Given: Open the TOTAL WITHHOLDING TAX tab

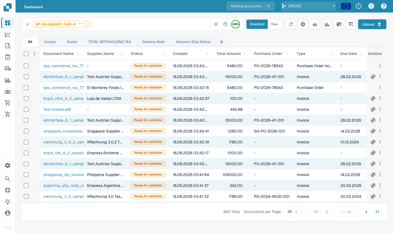Looking at the screenshot, I should click(110, 42).
